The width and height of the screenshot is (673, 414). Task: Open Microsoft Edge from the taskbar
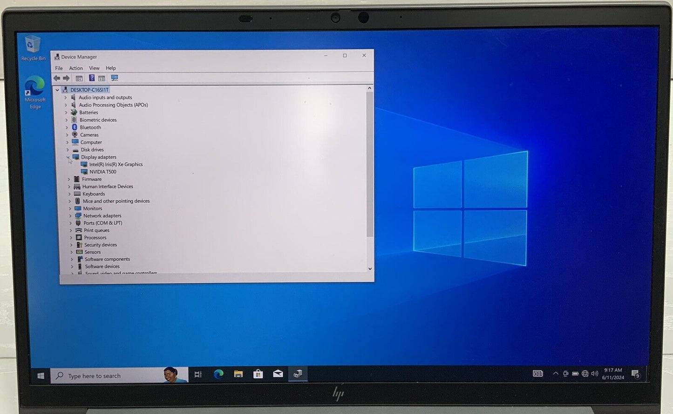pyautogui.click(x=218, y=374)
